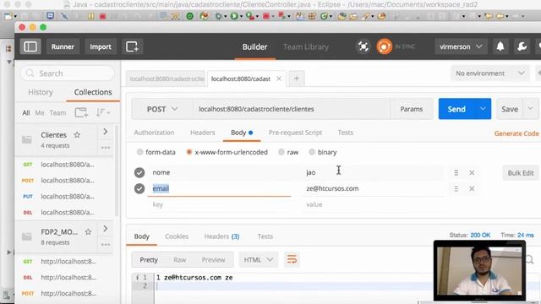541x304 pixels.
Task: Open the No environment dropdown
Action: (490, 73)
